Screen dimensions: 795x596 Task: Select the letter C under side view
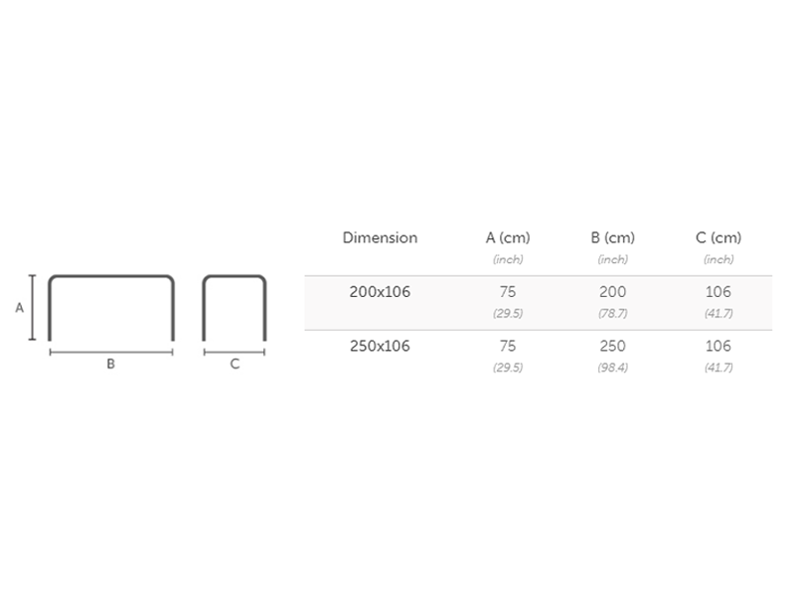tap(235, 365)
